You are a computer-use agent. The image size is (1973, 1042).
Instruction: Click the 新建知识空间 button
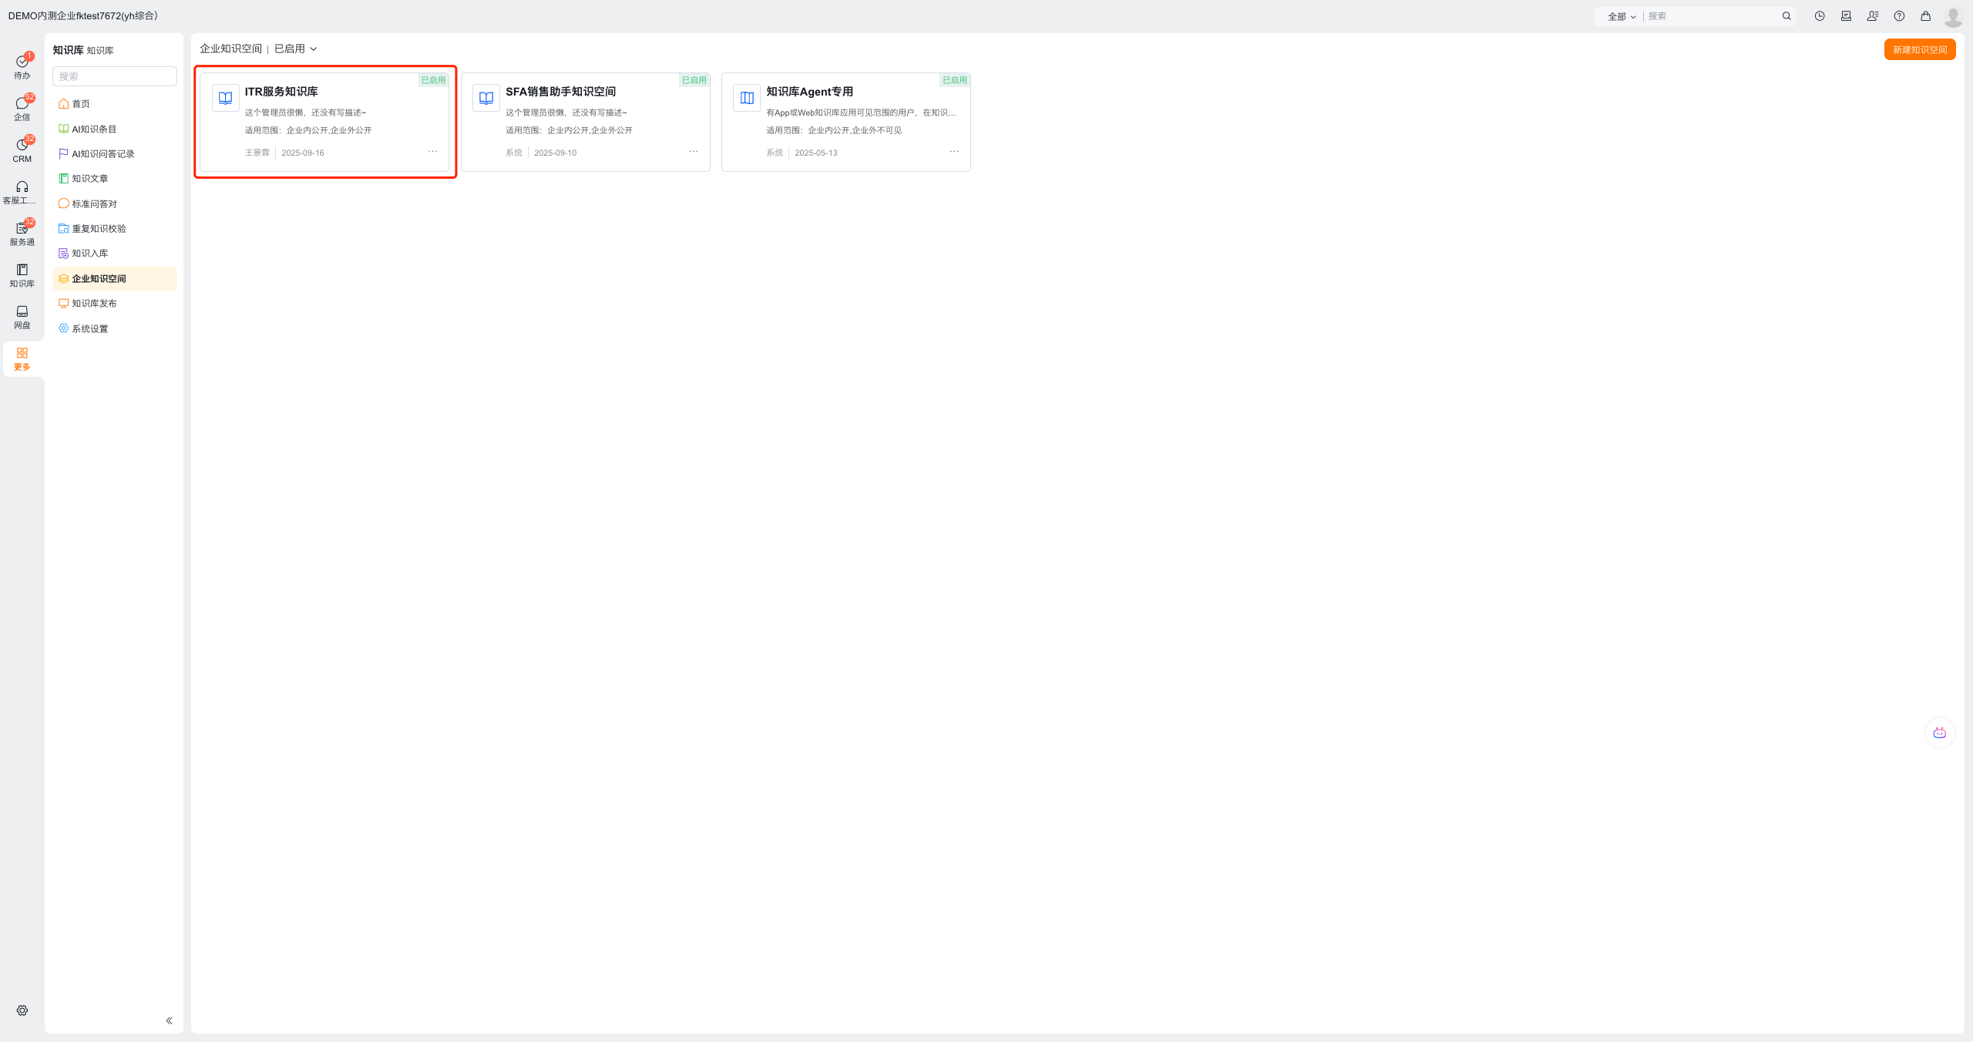coord(1919,50)
